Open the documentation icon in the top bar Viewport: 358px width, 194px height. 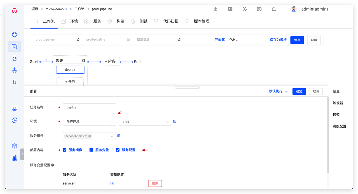pos(259,9)
